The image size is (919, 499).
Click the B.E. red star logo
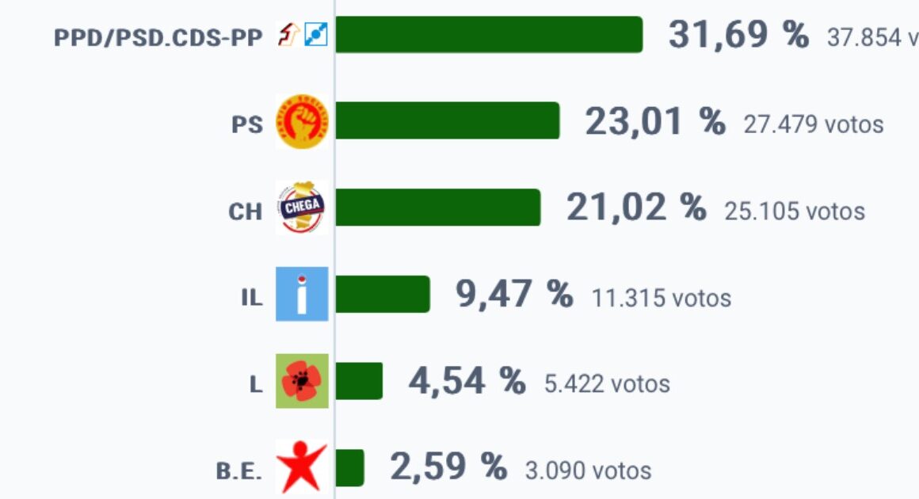pyautogui.click(x=302, y=467)
